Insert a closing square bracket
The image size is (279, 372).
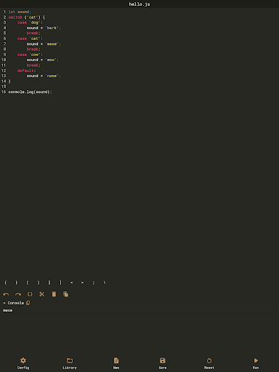pos(60,283)
